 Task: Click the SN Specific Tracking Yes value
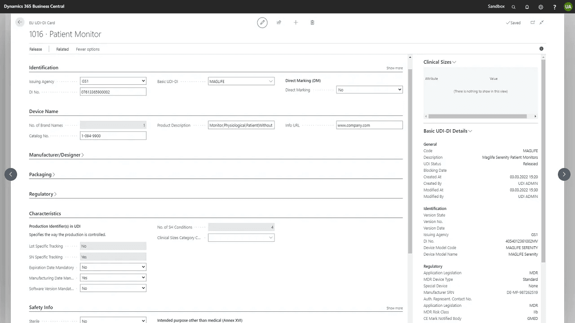pyautogui.click(x=113, y=257)
